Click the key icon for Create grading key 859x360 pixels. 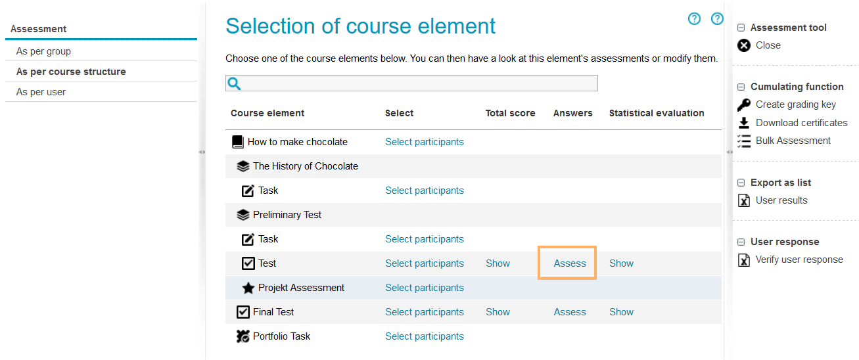pyautogui.click(x=743, y=104)
